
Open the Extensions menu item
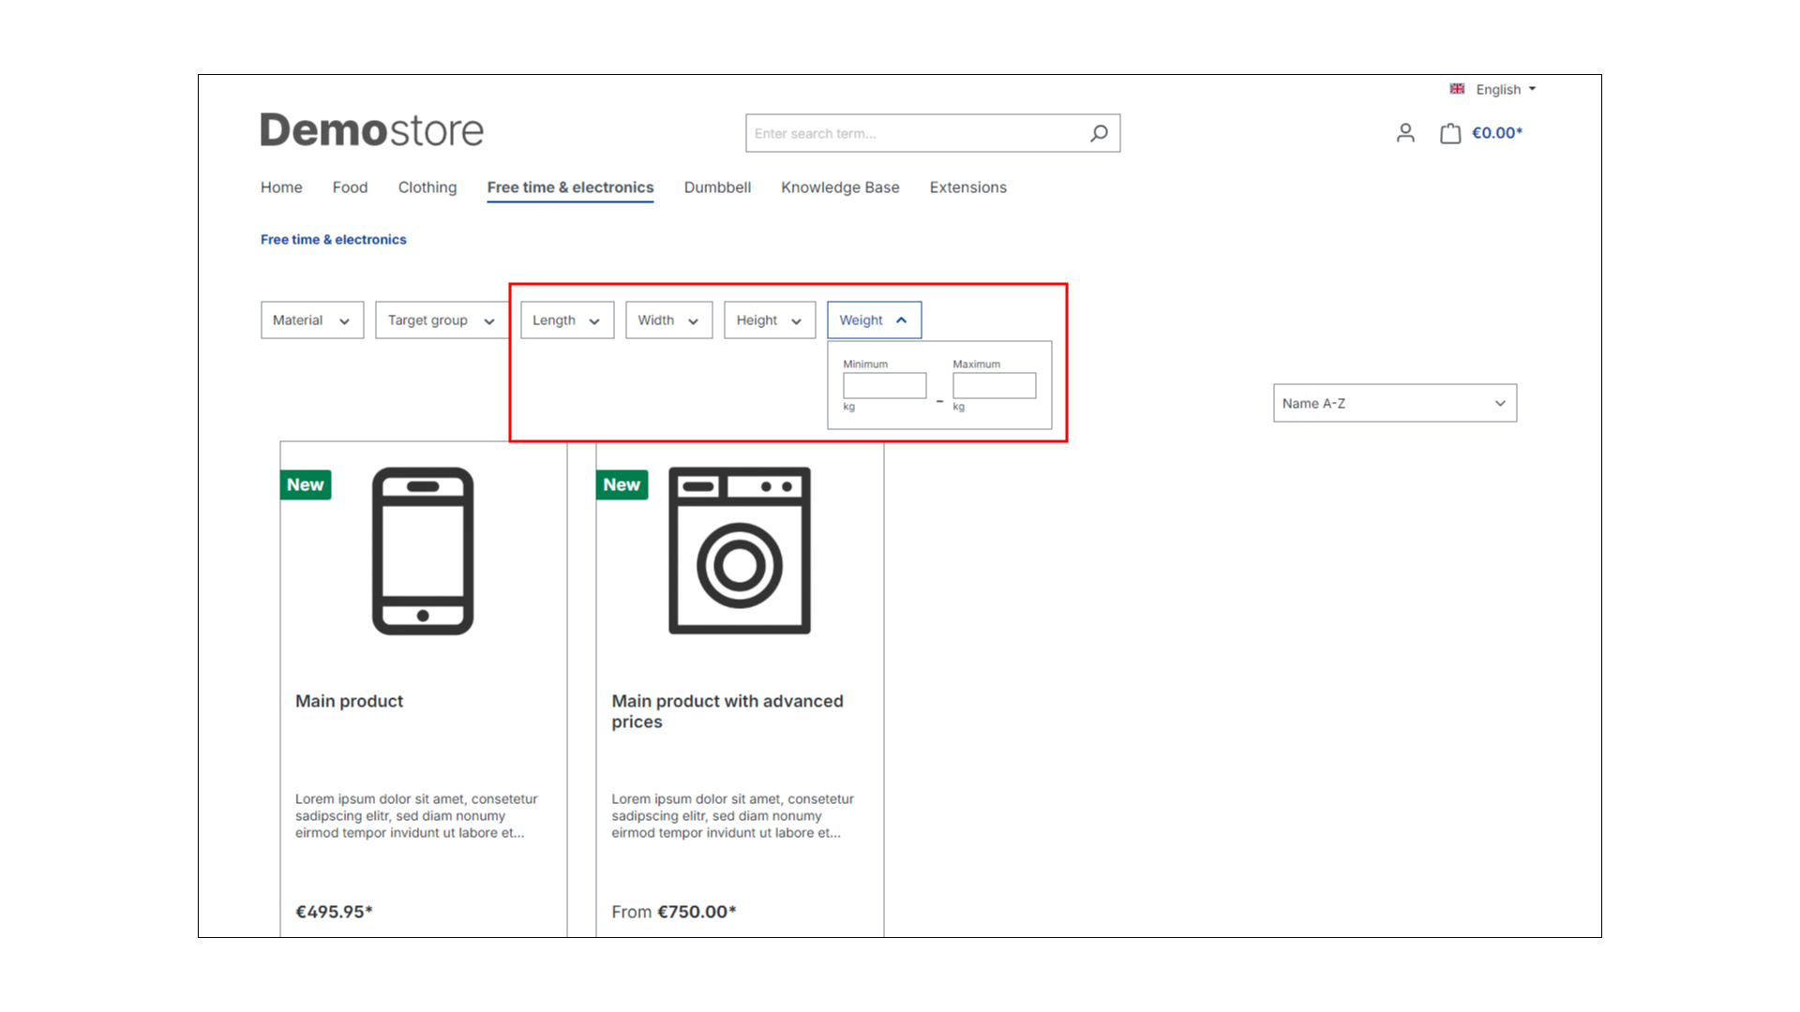(968, 187)
